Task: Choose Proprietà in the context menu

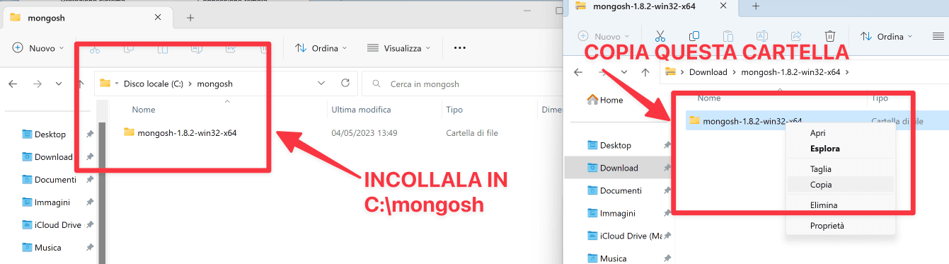Action: point(827,226)
